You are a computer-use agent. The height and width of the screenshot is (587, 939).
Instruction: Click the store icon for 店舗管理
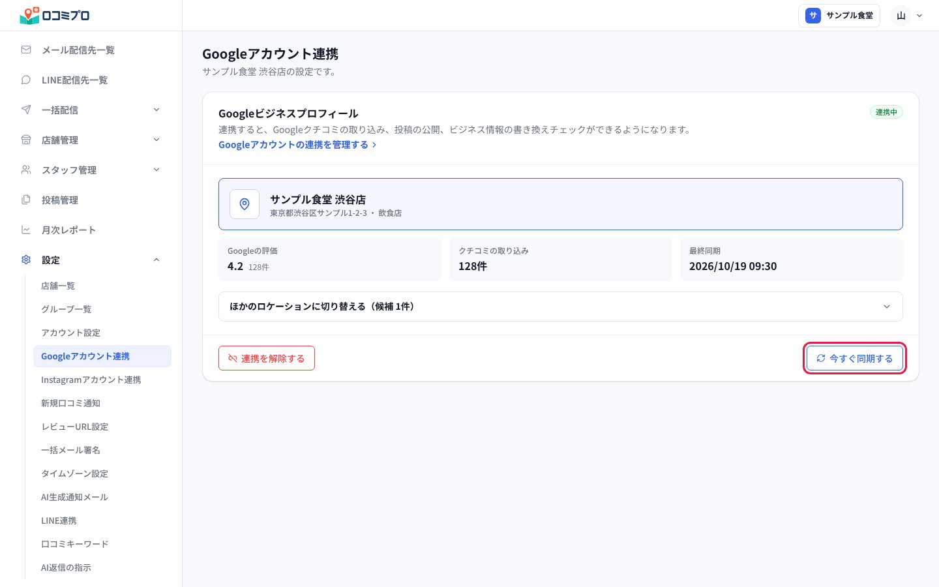26,140
